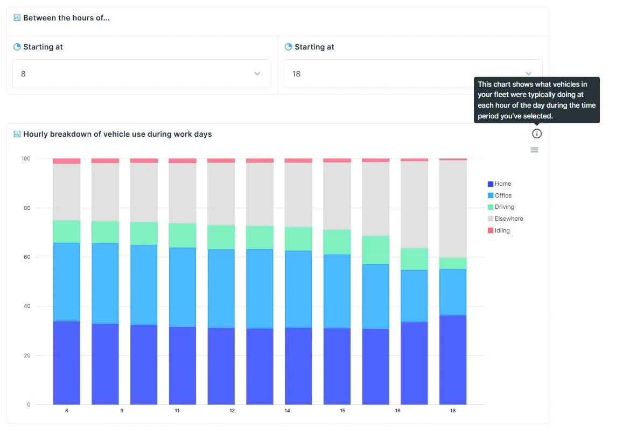This screenshot has width=644, height=436.
Task: Toggle the Driving series in the legend
Action: (501, 207)
